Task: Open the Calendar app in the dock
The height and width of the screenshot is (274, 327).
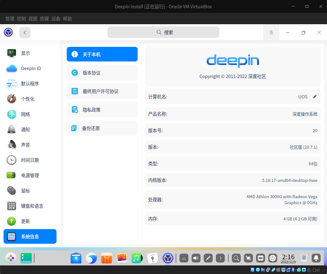Action: point(152,258)
